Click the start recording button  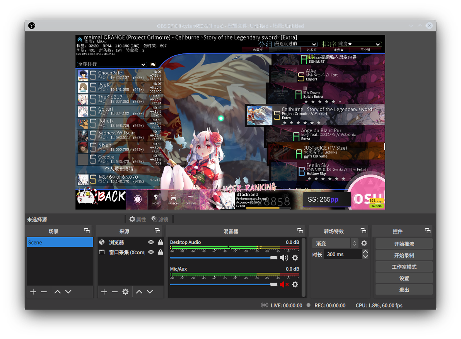tap(404, 255)
